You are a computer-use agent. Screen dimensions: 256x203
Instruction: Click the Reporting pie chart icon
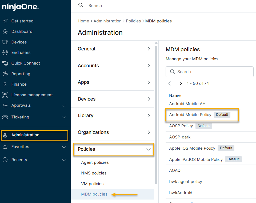click(x=5, y=74)
